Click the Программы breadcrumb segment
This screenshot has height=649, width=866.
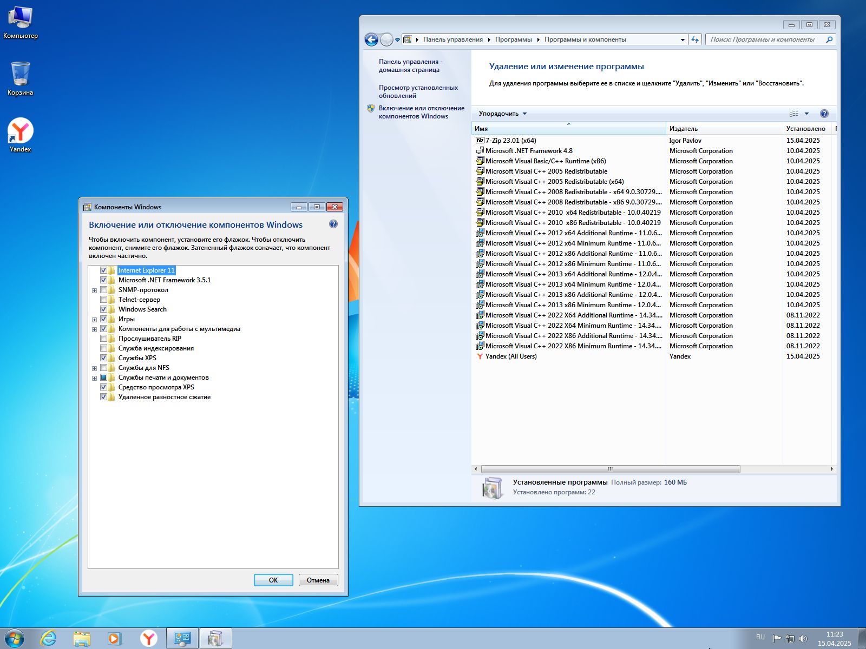coord(513,39)
